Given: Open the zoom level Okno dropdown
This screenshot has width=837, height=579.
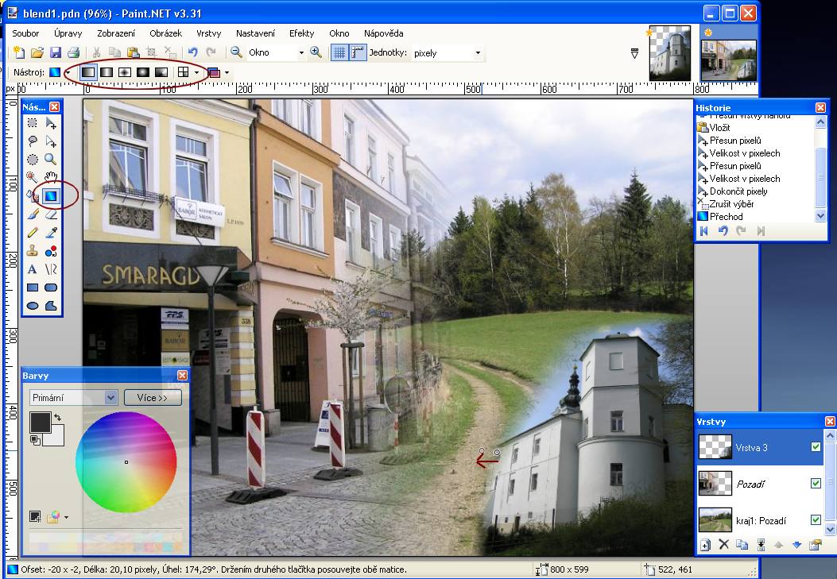Looking at the screenshot, I should pyautogui.click(x=301, y=53).
